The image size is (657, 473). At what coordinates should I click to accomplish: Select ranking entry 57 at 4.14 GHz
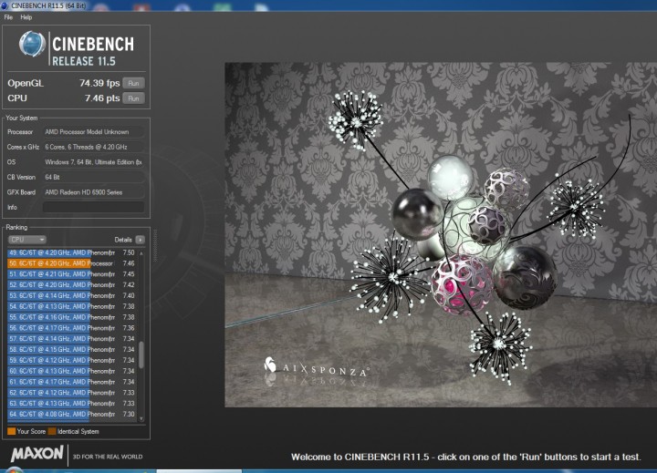click(x=72, y=339)
